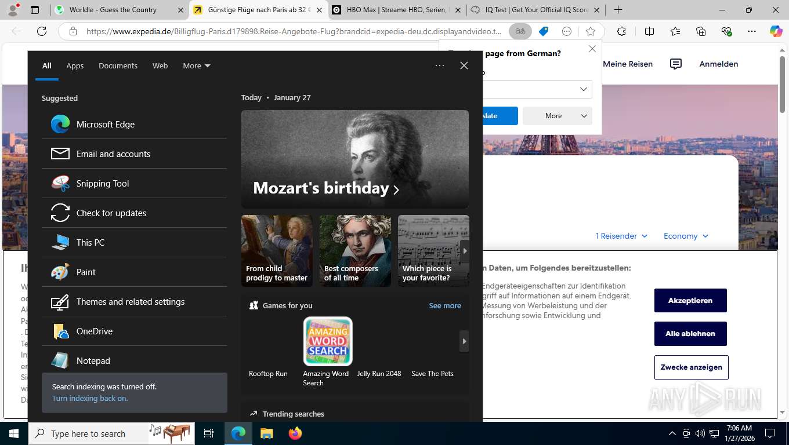This screenshot has width=789, height=445.
Task: Show next Games for you items
Action: [x=464, y=341]
